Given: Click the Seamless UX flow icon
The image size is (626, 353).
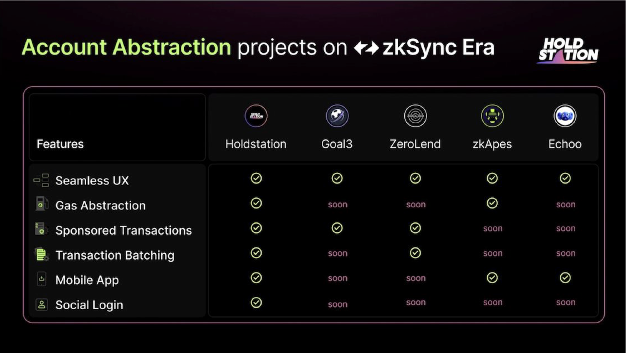Looking at the screenshot, I should [41, 180].
